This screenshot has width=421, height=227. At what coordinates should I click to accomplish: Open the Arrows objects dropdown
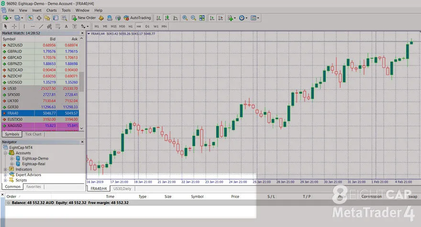(x=85, y=26)
